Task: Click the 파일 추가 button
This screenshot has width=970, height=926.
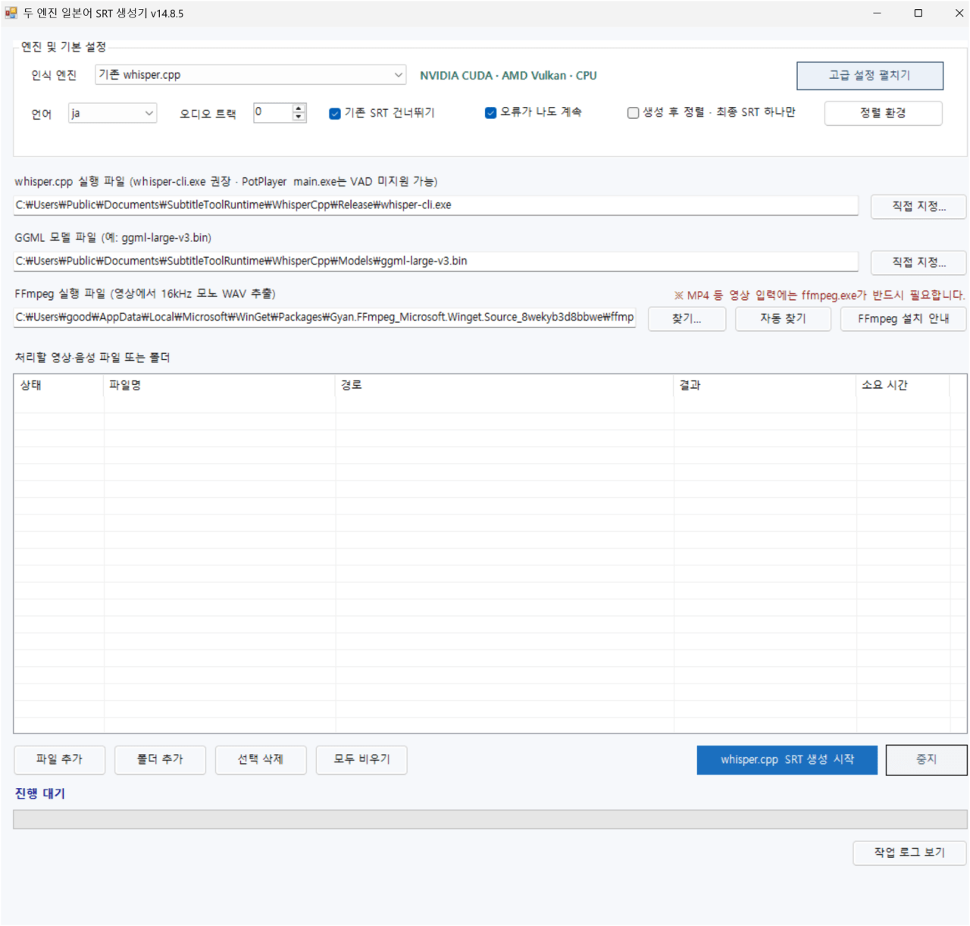Action: [x=60, y=760]
